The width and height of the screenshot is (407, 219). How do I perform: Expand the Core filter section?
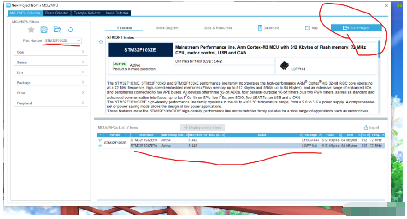tap(51, 52)
